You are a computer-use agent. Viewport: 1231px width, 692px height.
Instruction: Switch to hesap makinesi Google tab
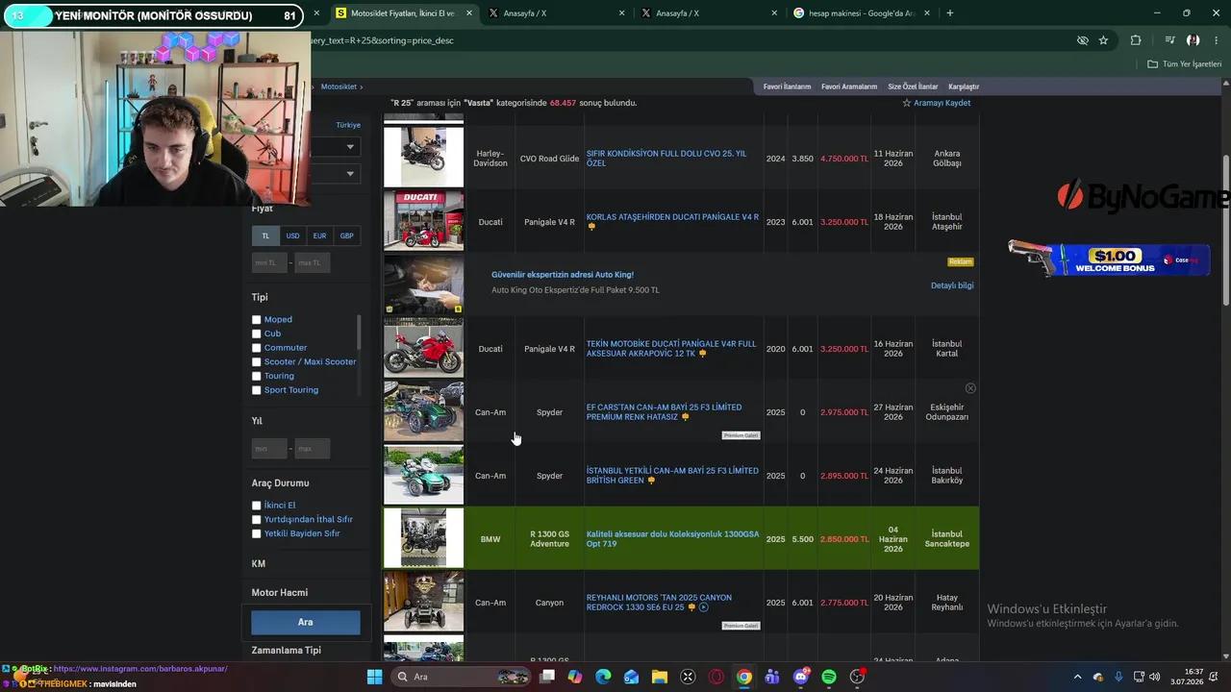pyautogui.click(x=861, y=13)
